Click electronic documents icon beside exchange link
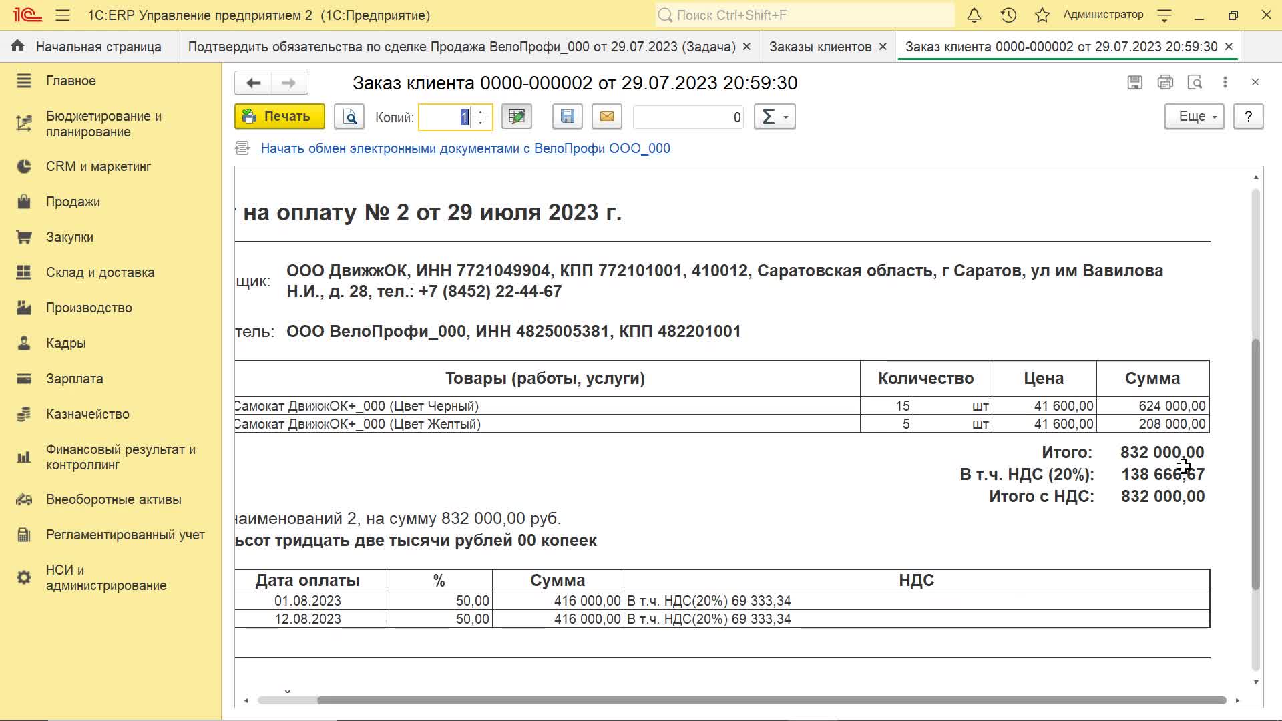The height and width of the screenshot is (721, 1282). pos(242,148)
